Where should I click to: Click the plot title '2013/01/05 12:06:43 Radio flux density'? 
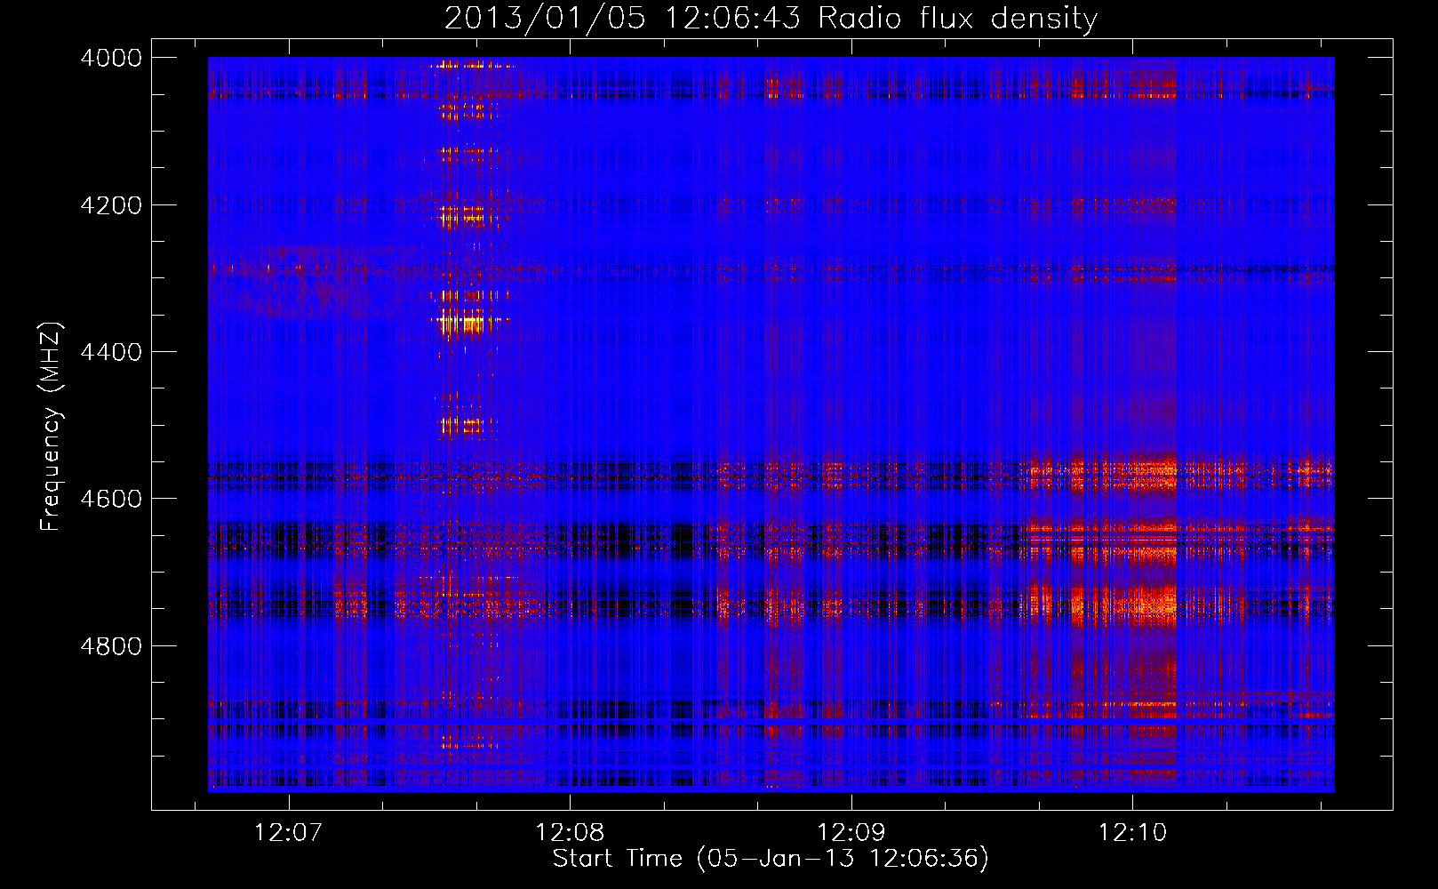pos(771,18)
